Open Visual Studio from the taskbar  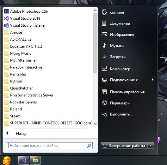click(24, 160)
